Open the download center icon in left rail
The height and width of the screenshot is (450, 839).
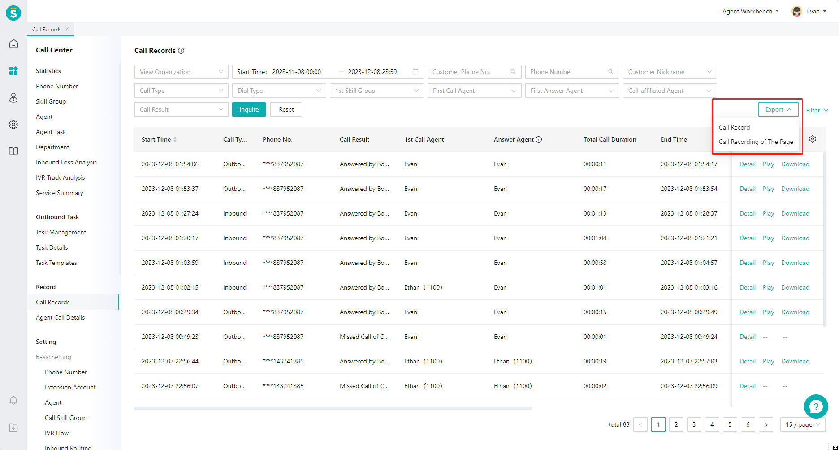(13, 428)
